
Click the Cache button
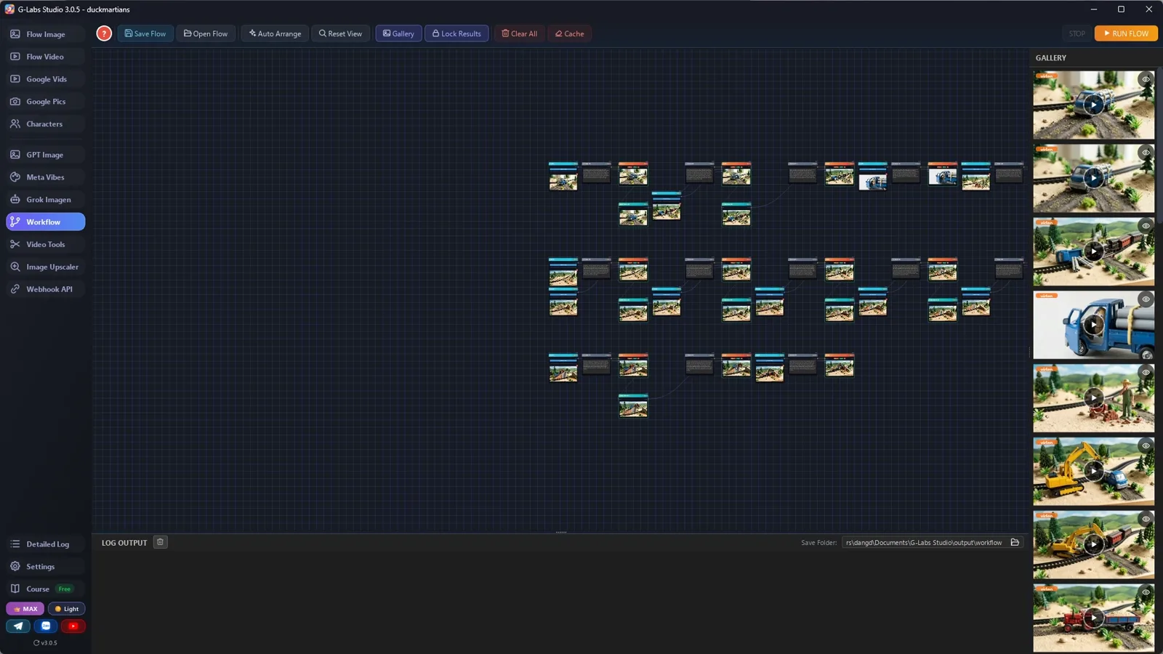(x=570, y=33)
